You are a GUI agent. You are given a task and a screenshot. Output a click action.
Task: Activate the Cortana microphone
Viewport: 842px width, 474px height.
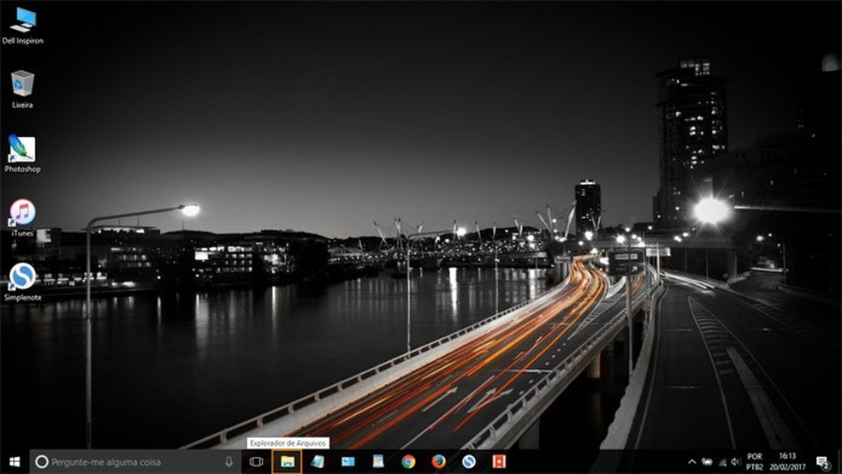point(229,462)
